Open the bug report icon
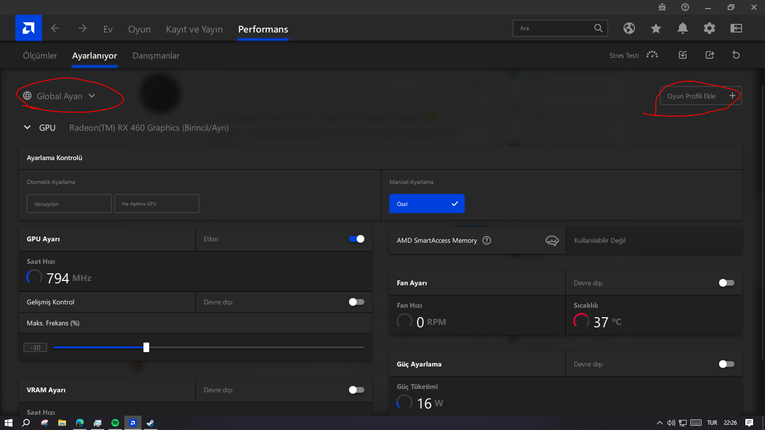 coord(662,7)
